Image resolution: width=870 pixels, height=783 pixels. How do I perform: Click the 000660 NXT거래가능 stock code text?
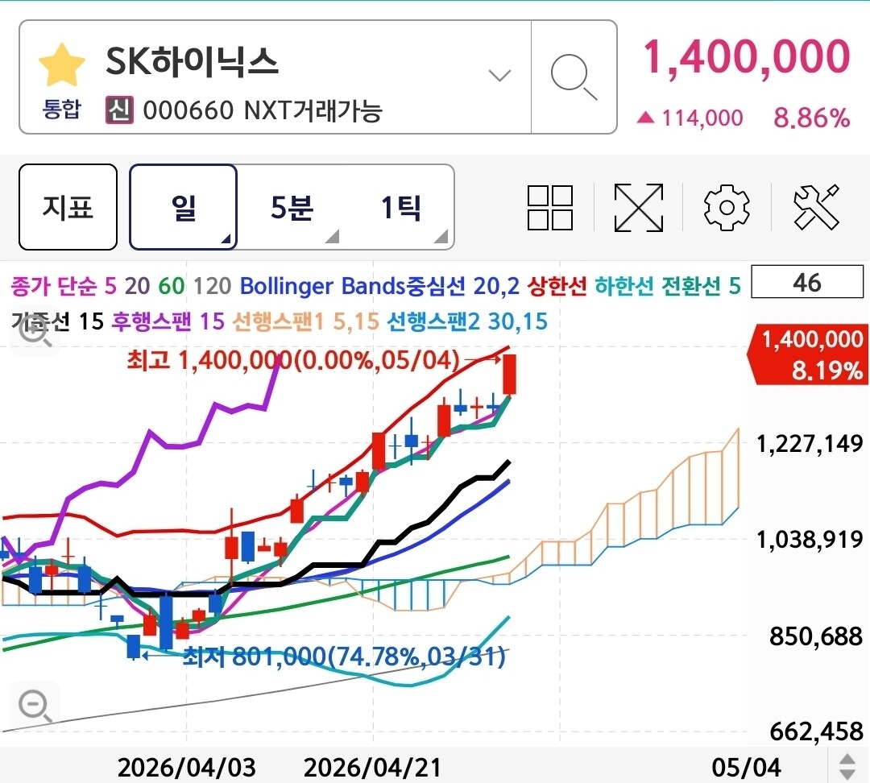(x=263, y=110)
